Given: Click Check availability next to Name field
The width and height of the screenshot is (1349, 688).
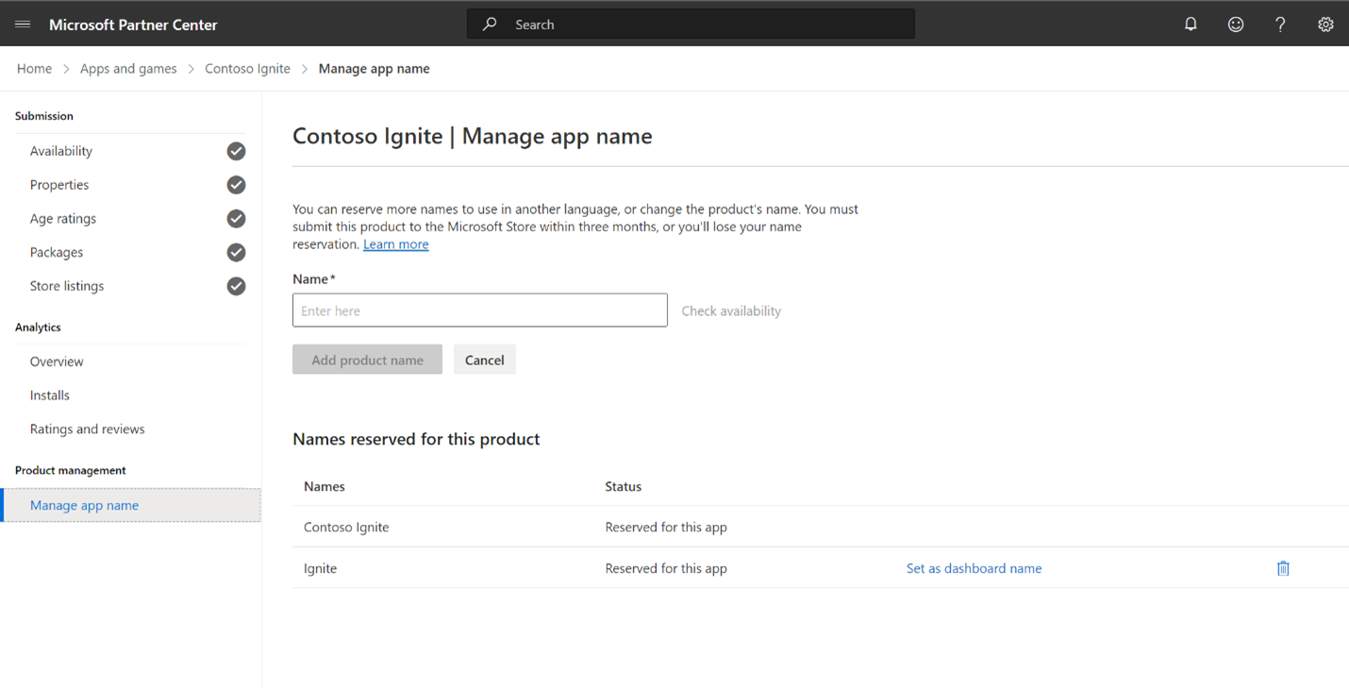Looking at the screenshot, I should point(731,310).
